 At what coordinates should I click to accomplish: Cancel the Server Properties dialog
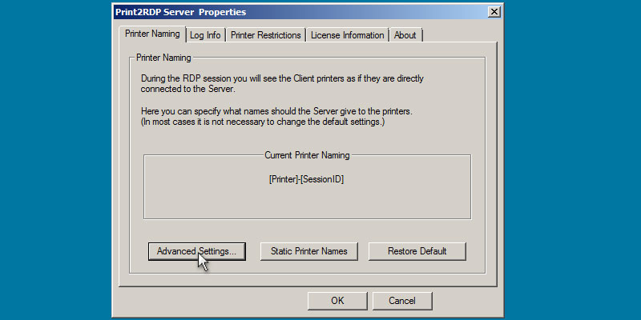click(401, 301)
